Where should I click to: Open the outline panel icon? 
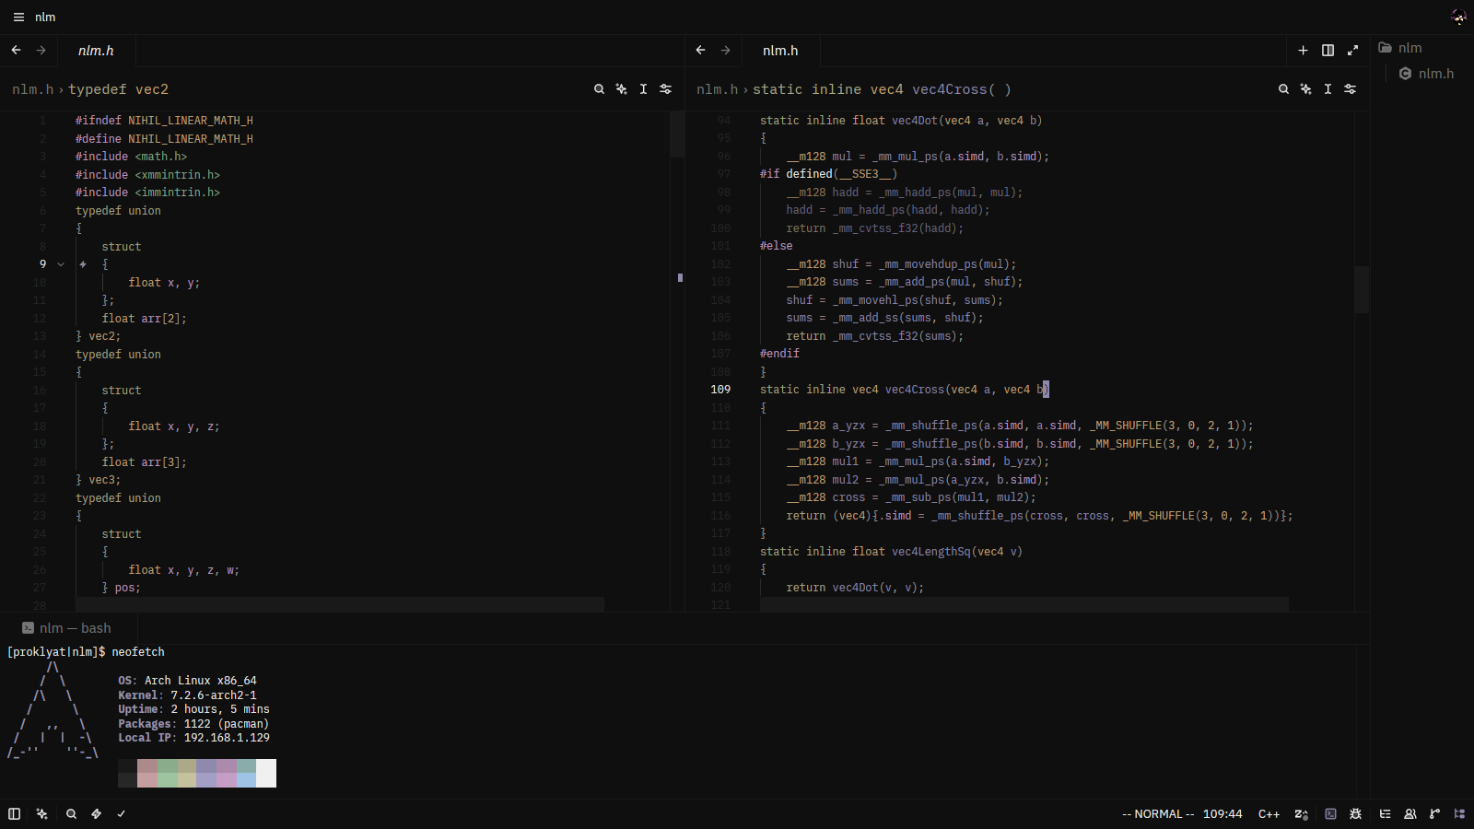(x=1385, y=814)
